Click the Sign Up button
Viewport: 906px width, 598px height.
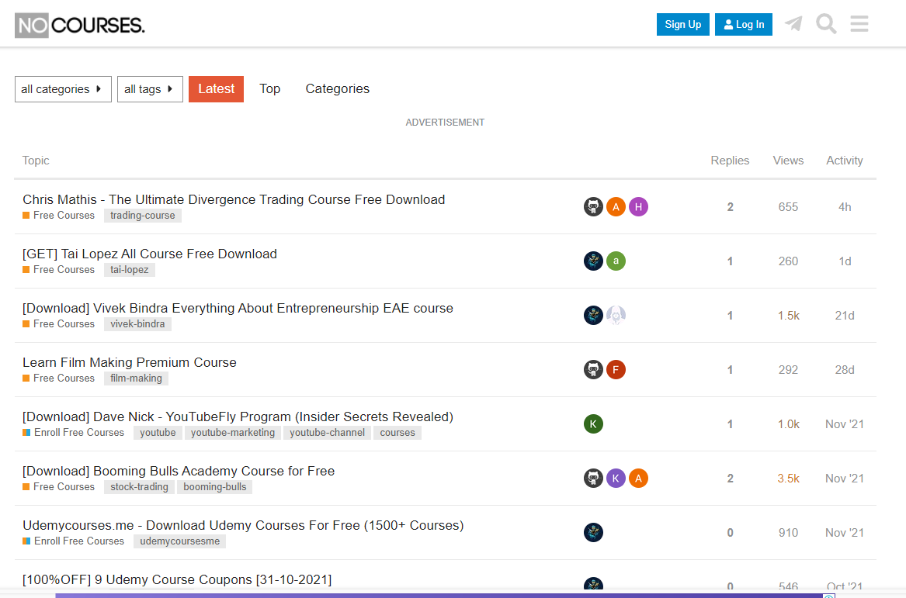[683, 24]
